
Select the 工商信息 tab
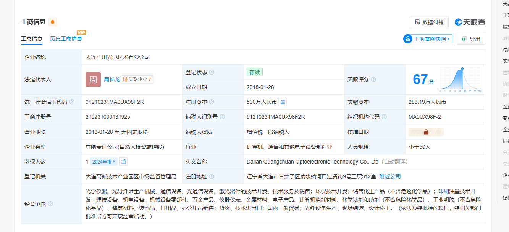click(32, 38)
